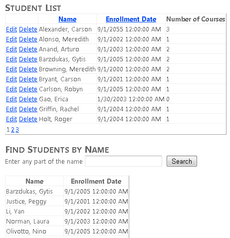This screenshot has height=238, width=230.
Task: Delete the Griffin, Rachel record
Action: 28,109
